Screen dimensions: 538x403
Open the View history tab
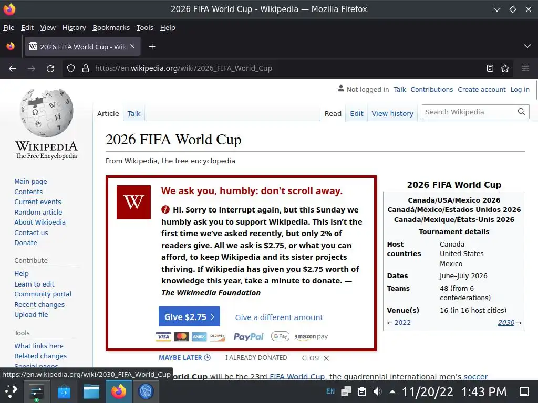point(392,113)
